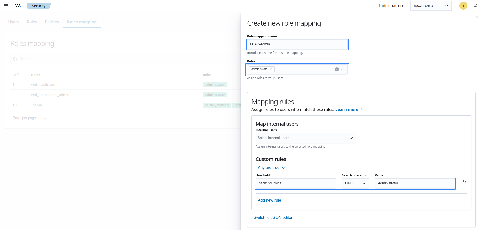Close the Create new role mapping panel
The image size is (481, 230).
[x=476, y=17]
